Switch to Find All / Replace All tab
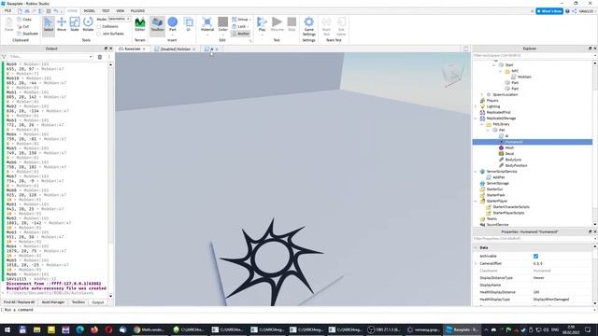 (19, 302)
